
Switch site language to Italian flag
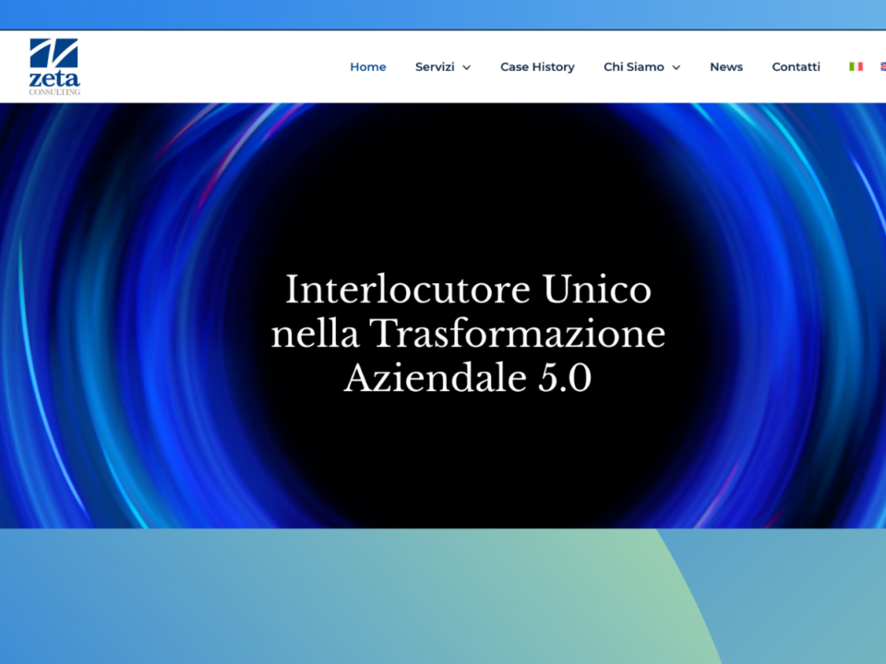coord(856,66)
